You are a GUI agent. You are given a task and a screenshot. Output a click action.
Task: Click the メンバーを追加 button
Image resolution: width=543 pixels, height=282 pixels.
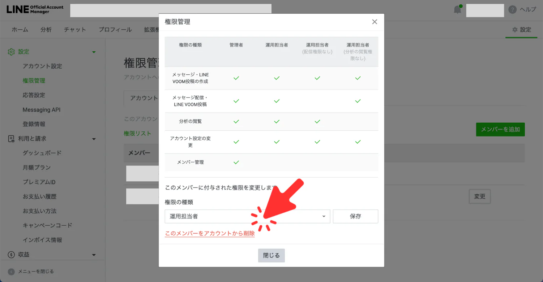tap(500, 129)
